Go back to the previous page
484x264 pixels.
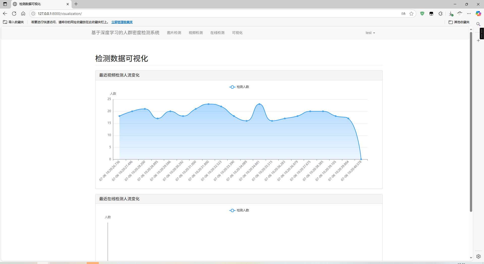5,14
